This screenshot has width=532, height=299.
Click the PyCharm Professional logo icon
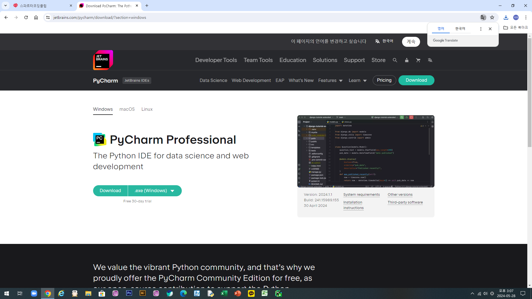click(100, 140)
